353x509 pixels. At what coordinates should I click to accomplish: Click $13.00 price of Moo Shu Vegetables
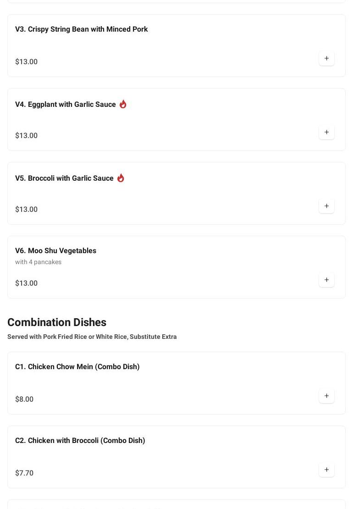tap(26, 283)
